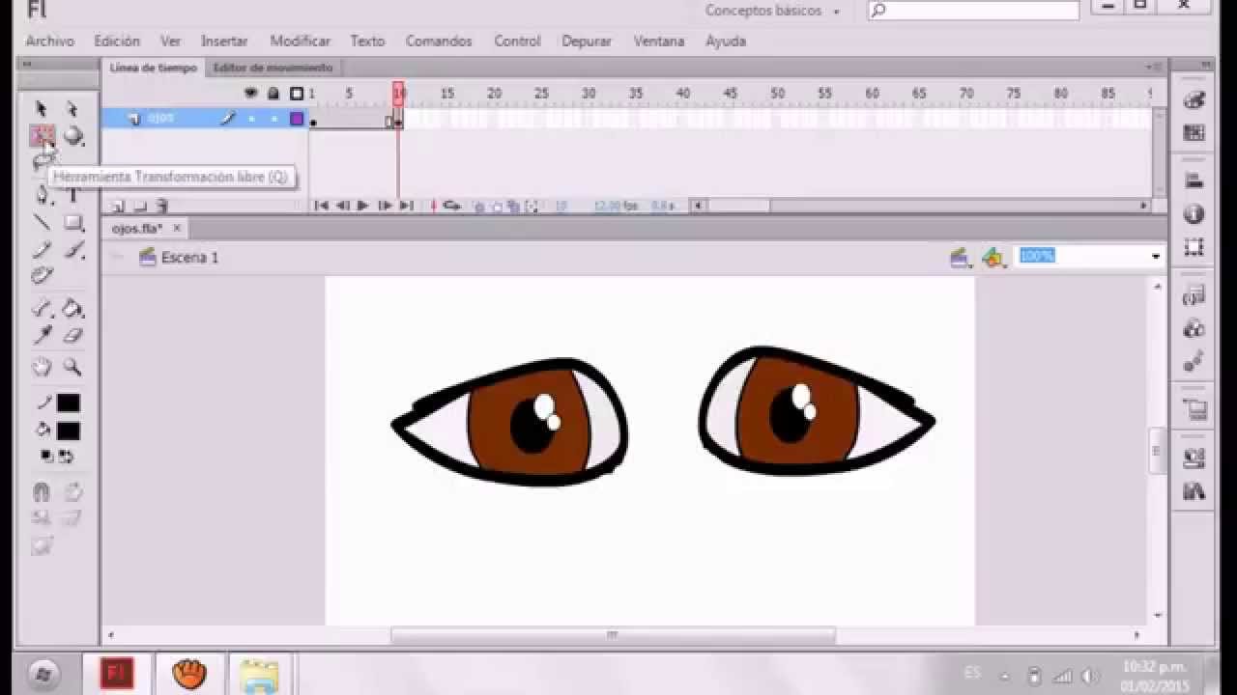The image size is (1237, 695).
Task: Select the Lasso tool
Action: click(41, 161)
